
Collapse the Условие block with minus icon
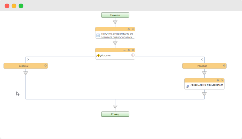tap(124, 50)
